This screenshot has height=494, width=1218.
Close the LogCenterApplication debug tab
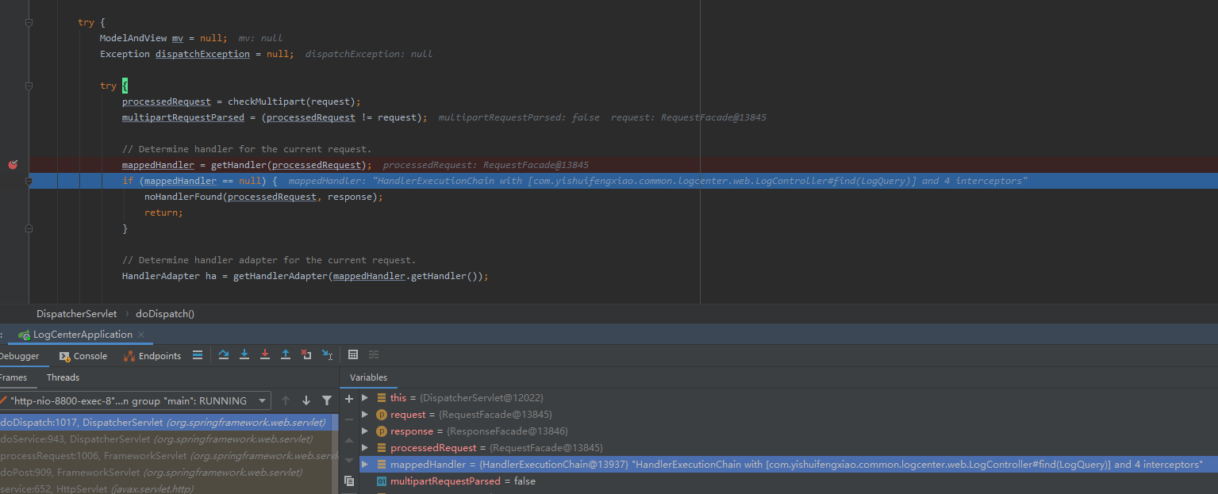143,335
